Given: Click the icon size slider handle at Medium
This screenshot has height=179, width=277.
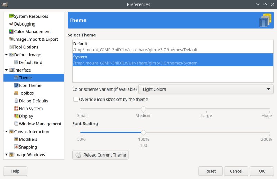Looking at the screenshot, I should (143, 109).
